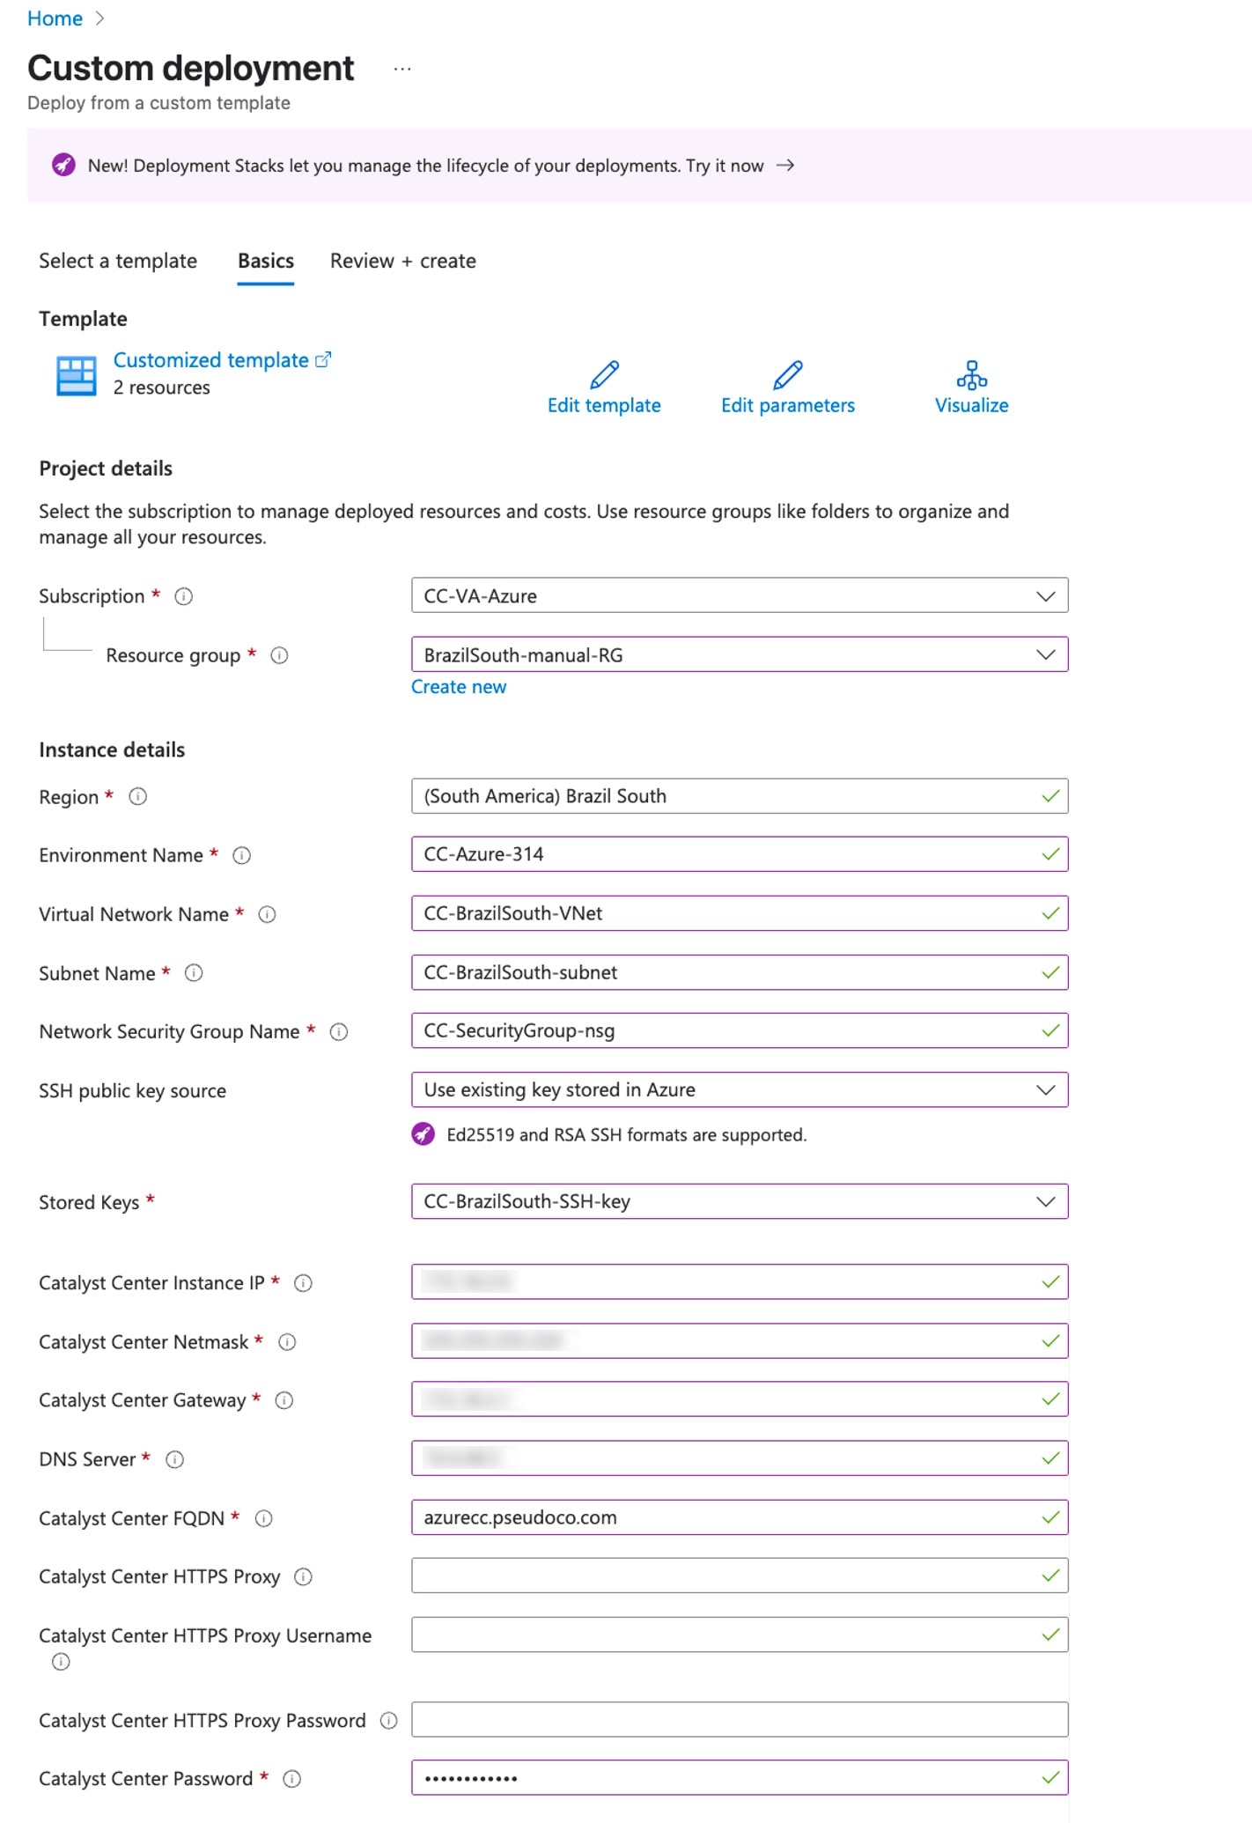
Task: Expand the Resource group dropdown
Action: [x=1045, y=654]
